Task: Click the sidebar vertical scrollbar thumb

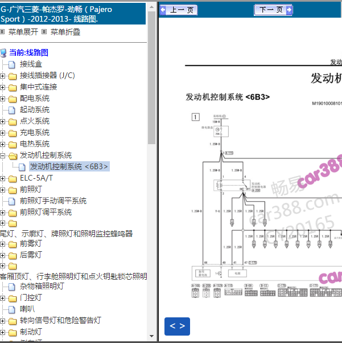Action: (x=151, y=78)
